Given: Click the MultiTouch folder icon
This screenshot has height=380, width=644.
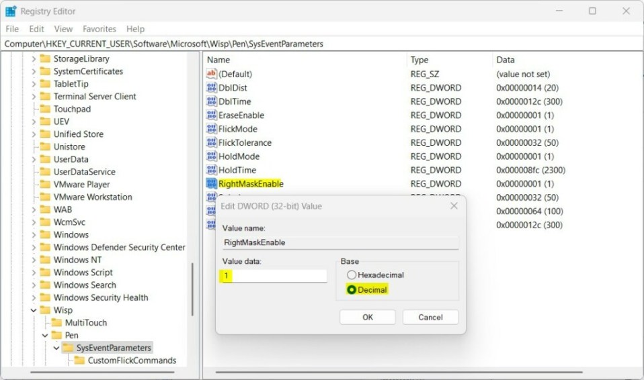Looking at the screenshot, I should (56, 323).
